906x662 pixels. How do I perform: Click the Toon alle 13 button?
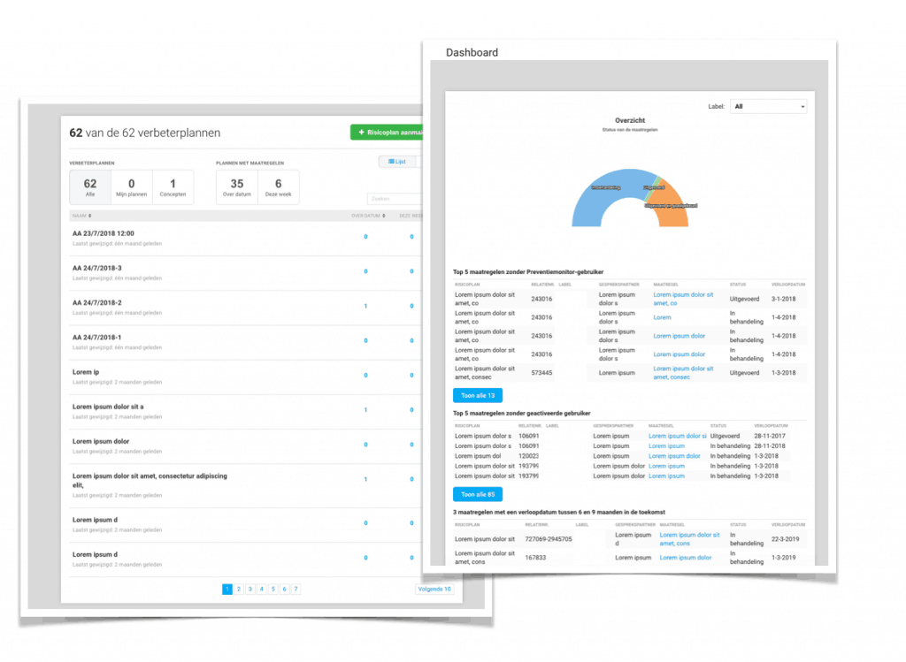pos(478,395)
